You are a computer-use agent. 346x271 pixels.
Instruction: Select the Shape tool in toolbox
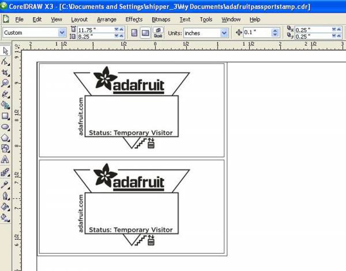pos(5,62)
